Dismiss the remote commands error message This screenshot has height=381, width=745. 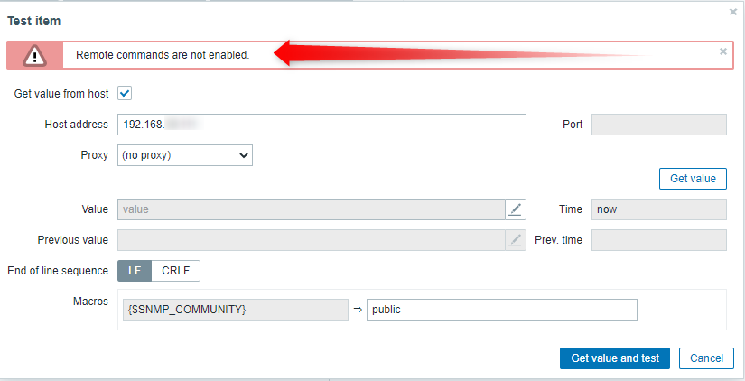[722, 51]
